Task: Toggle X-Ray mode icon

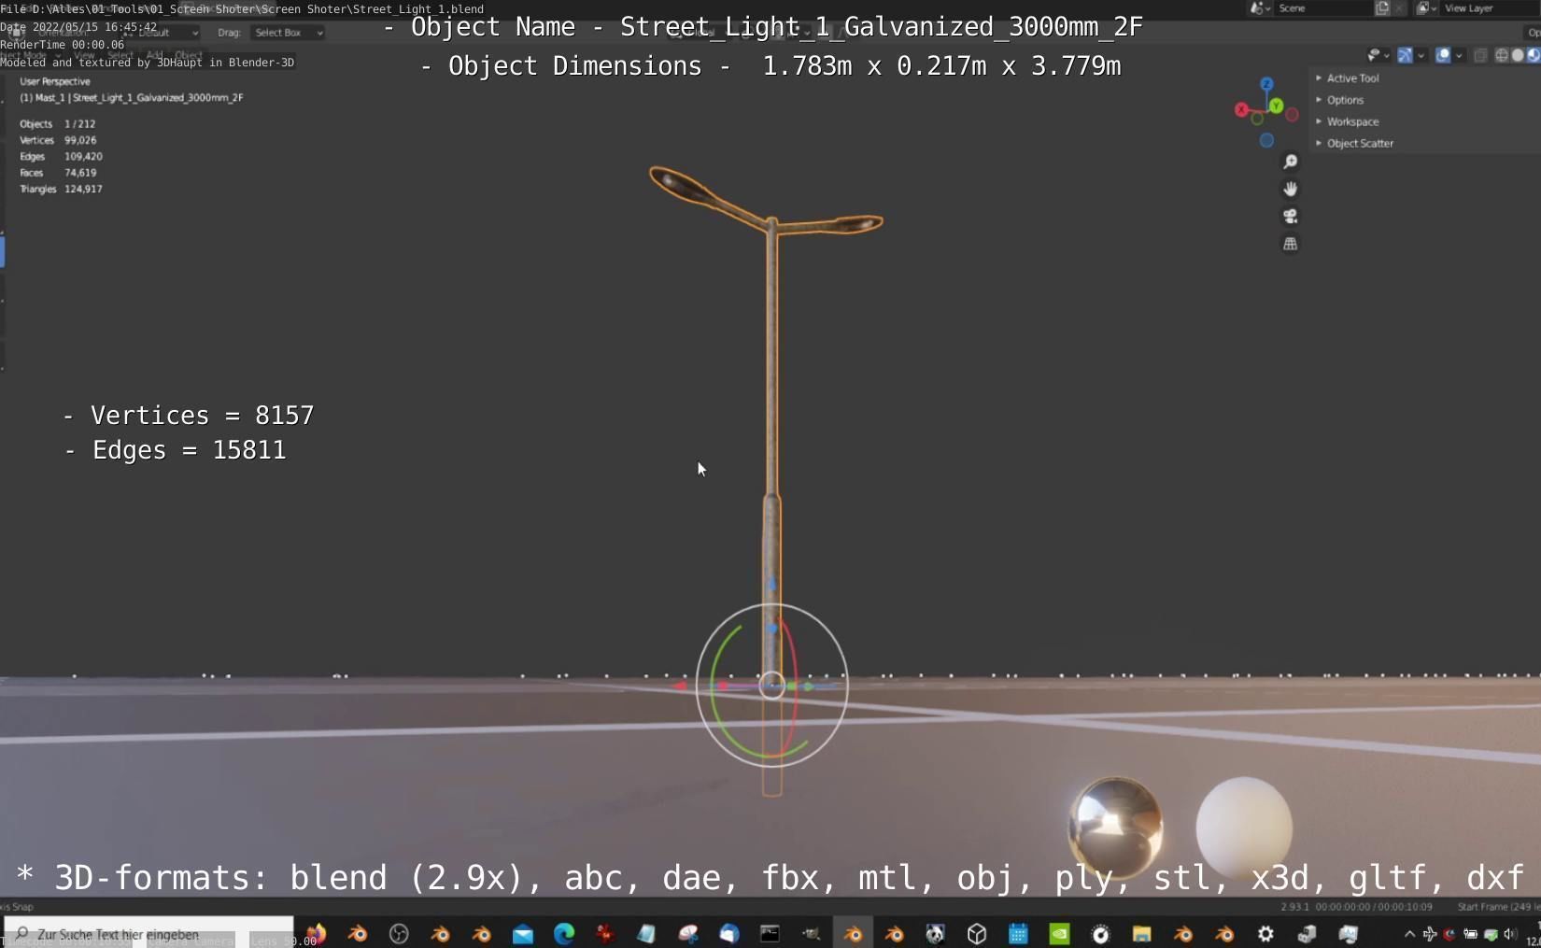Action: (1480, 55)
